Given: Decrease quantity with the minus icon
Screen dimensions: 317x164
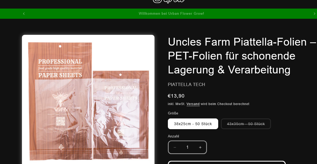Looking at the screenshot, I should (x=175, y=147).
